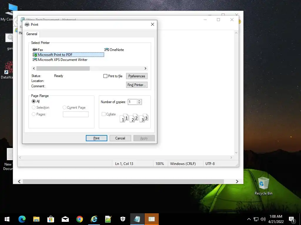Click Ln 1, Col 13 status text

coord(124,164)
